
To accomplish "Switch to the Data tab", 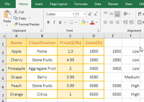I will click(98, 4).
